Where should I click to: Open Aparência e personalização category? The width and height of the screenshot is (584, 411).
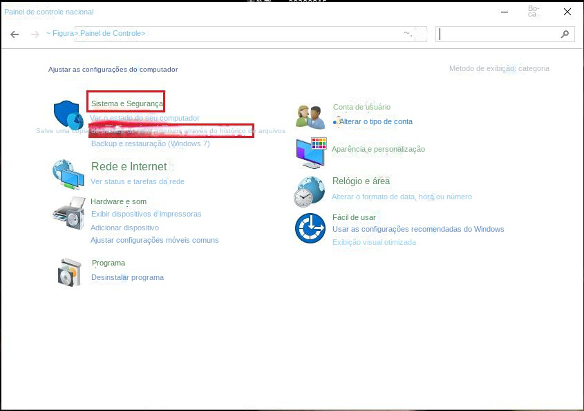tap(379, 149)
